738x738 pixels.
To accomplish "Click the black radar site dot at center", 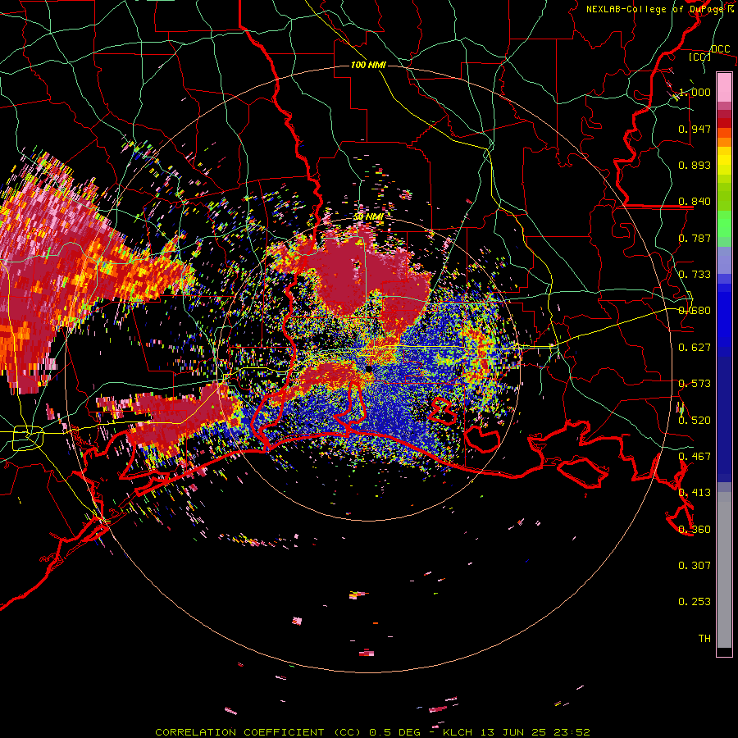I will [368, 369].
